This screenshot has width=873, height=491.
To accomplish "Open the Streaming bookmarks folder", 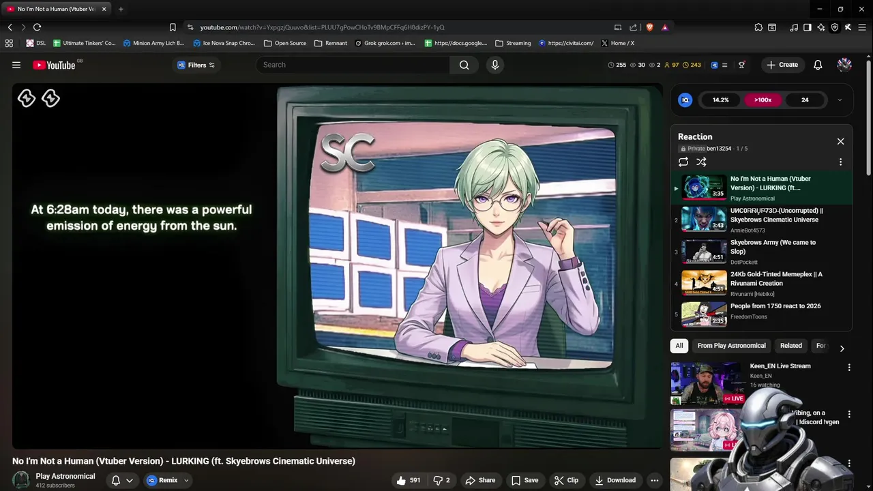I will 513,43.
